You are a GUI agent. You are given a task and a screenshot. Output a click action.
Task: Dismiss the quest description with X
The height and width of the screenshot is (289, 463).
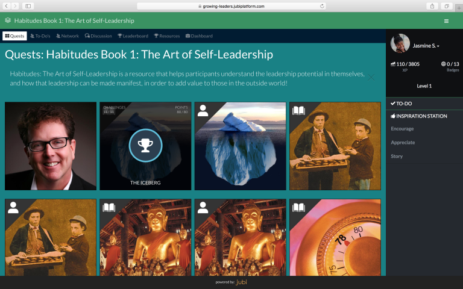pyautogui.click(x=371, y=78)
